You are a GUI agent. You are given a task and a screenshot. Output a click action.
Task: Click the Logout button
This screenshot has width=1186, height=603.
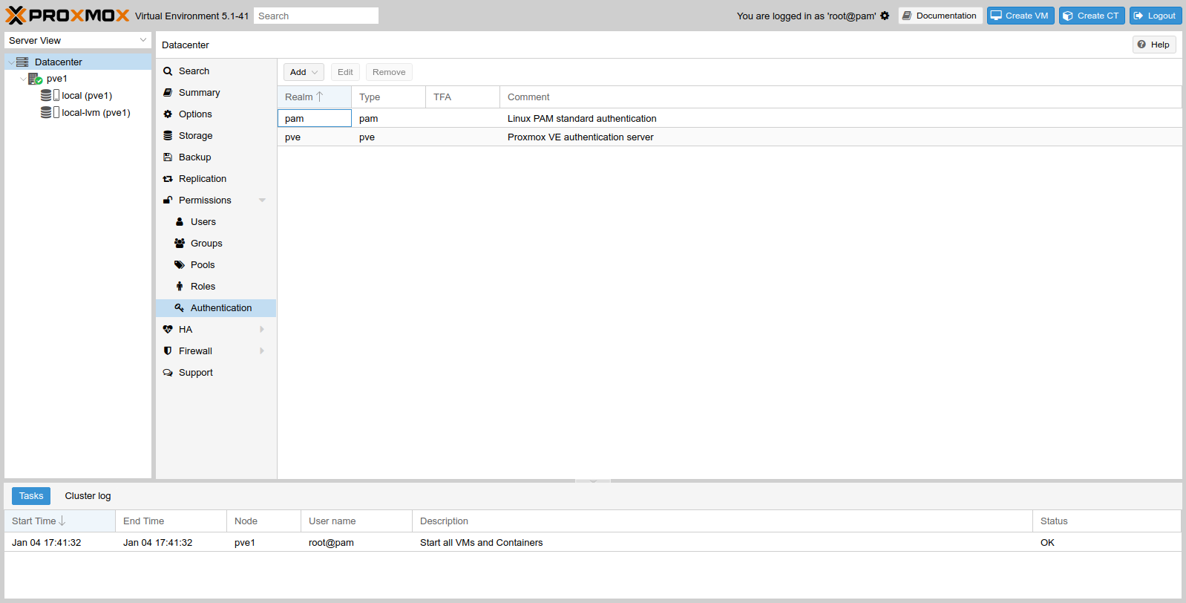tap(1156, 16)
